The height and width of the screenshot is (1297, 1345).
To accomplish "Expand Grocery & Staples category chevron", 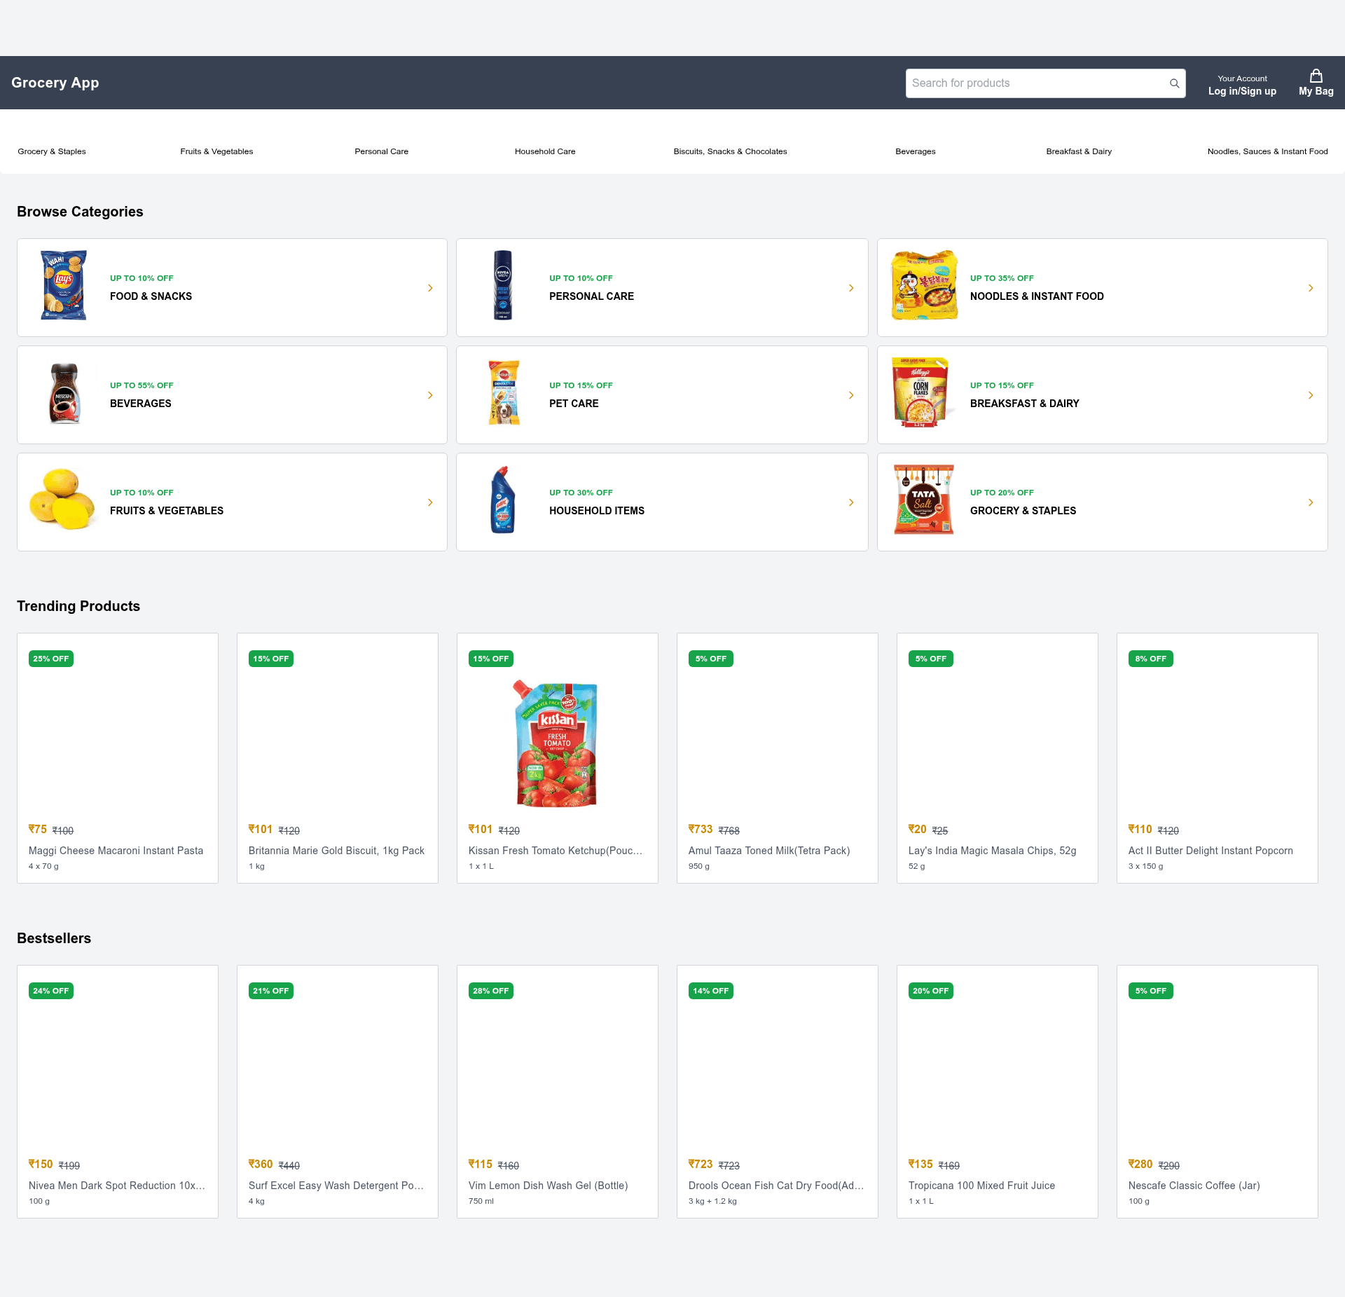I will click(1311, 502).
